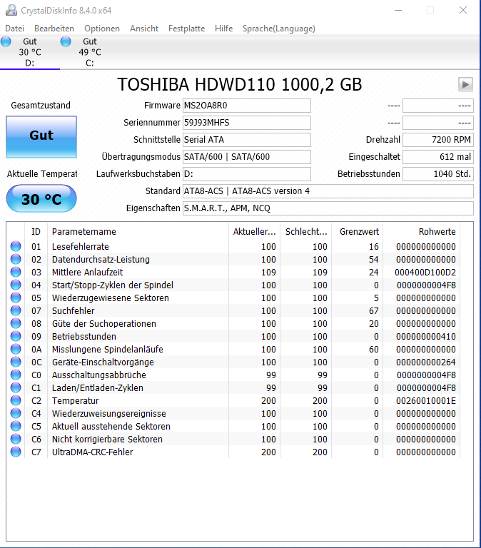Click status orb for Start/Stopp-Zyklen der Spindel
The height and width of the screenshot is (548, 481).
point(16,285)
